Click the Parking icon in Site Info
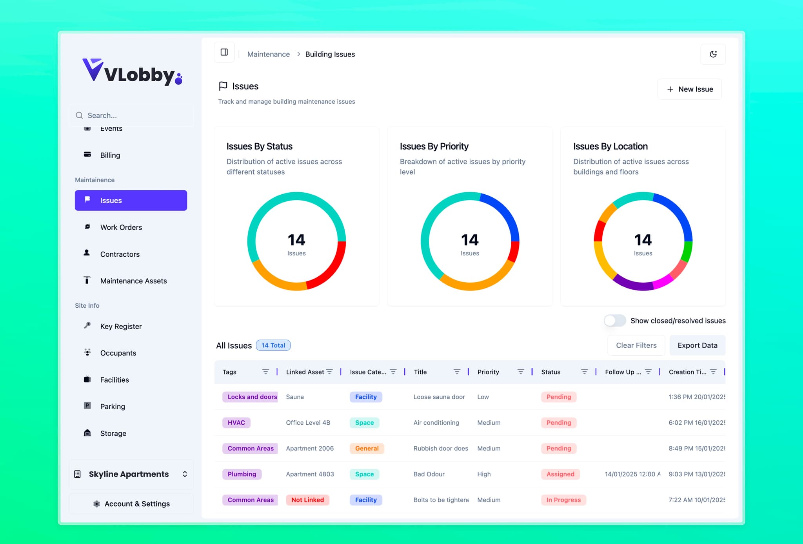803x544 pixels. 87,406
